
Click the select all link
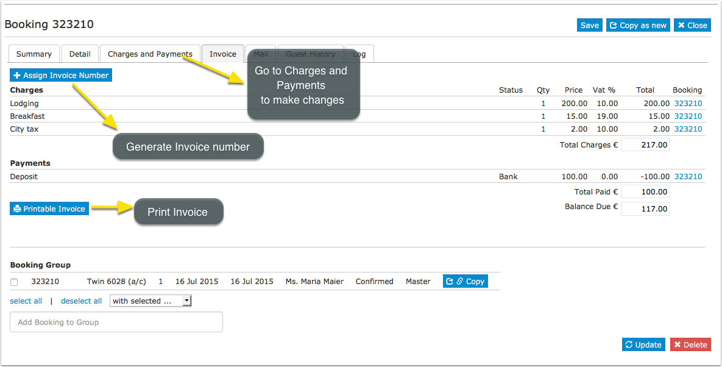pos(26,301)
